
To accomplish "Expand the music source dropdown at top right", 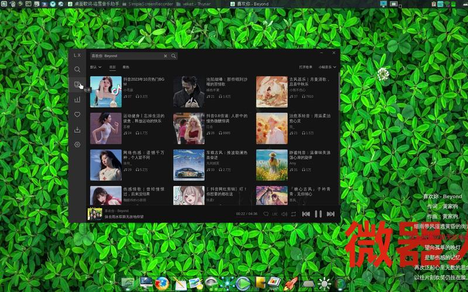I will click(x=327, y=67).
